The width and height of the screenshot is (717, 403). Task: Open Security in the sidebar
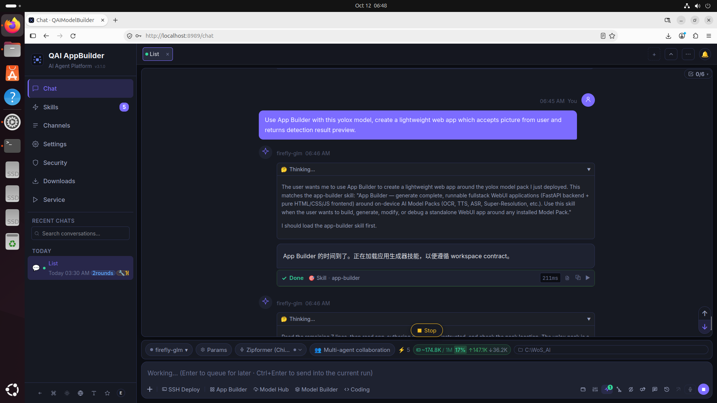point(80,163)
